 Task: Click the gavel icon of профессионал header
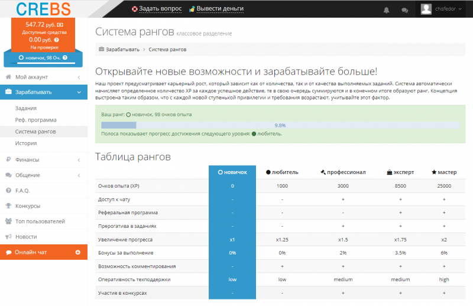tap(323, 172)
